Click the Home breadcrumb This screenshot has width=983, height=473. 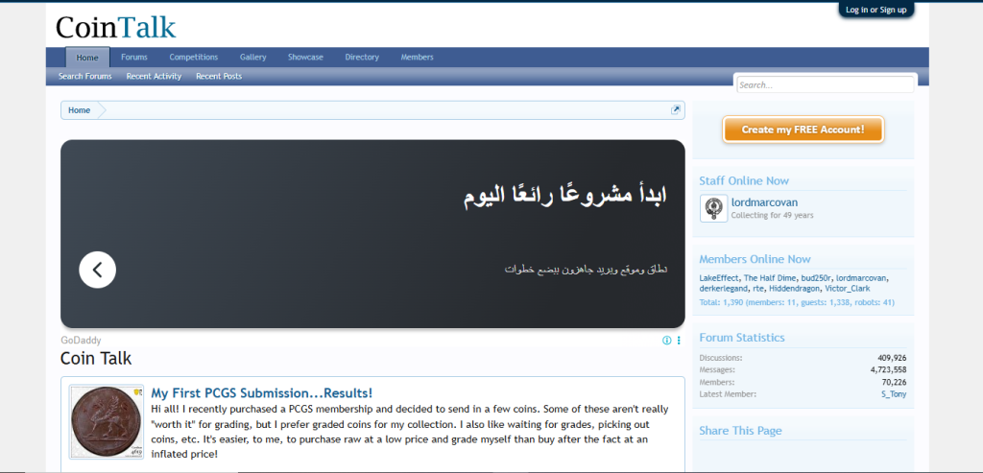(x=79, y=110)
